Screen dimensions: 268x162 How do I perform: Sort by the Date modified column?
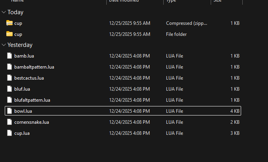[124, 2]
